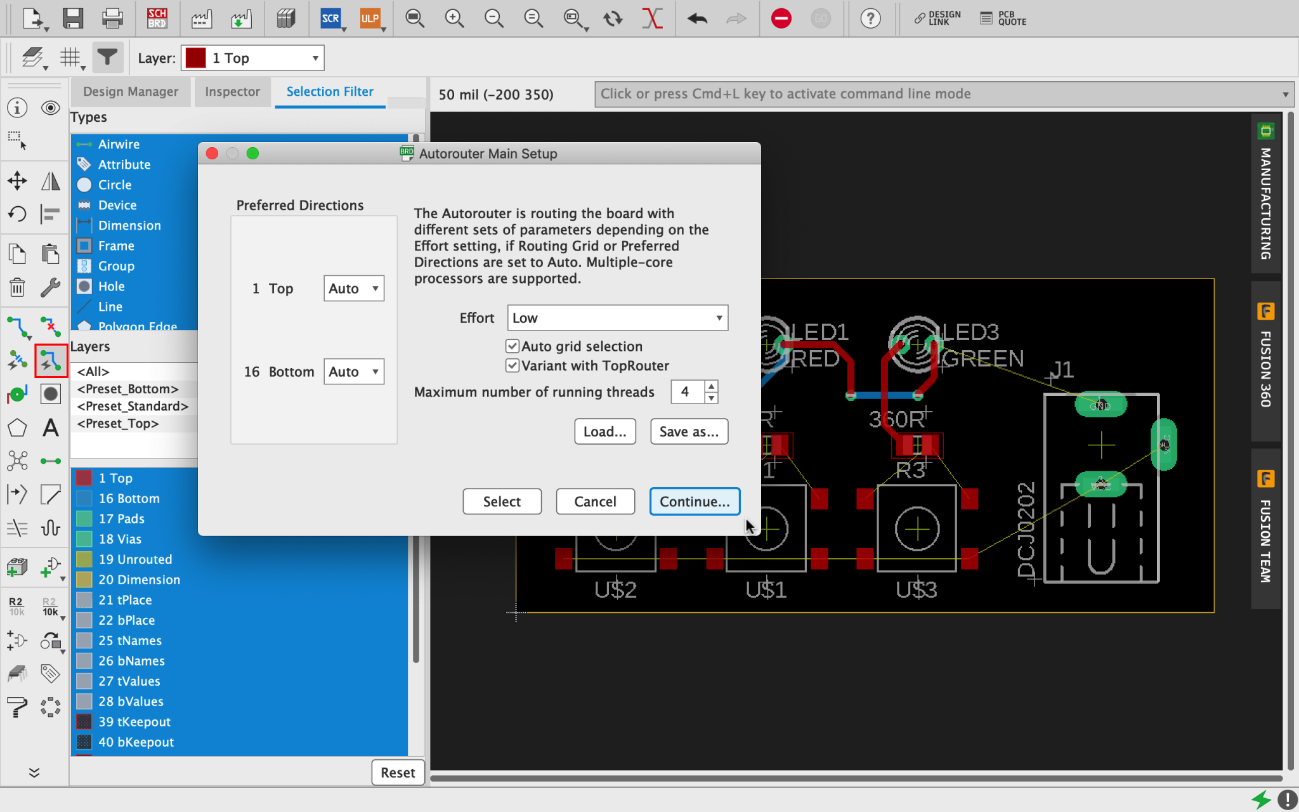The height and width of the screenshot is (812, 1299).
Task: Select the Mirror tool
Action: (51, 180)
